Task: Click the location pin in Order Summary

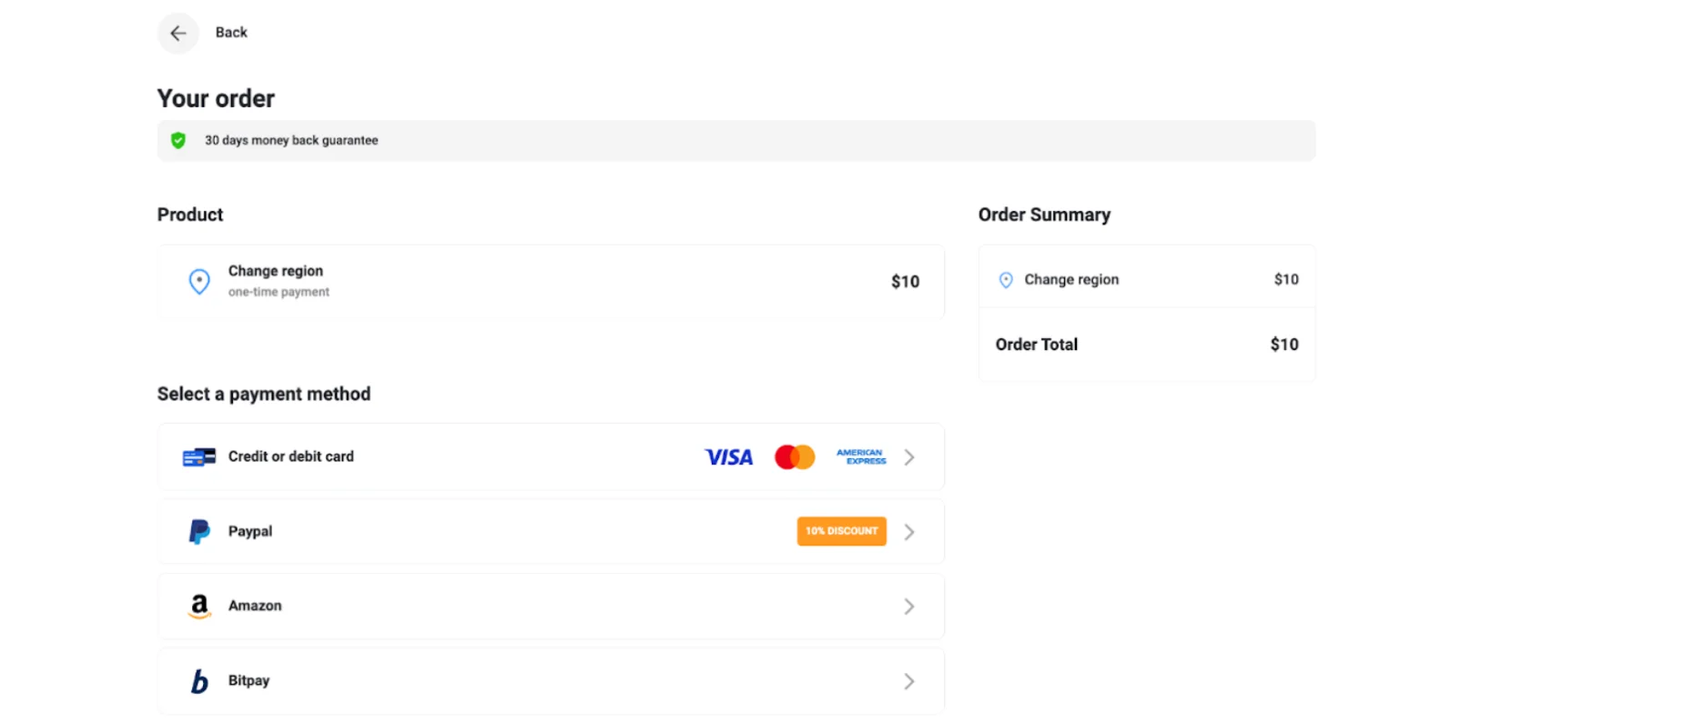Action: click(1006, 280)
